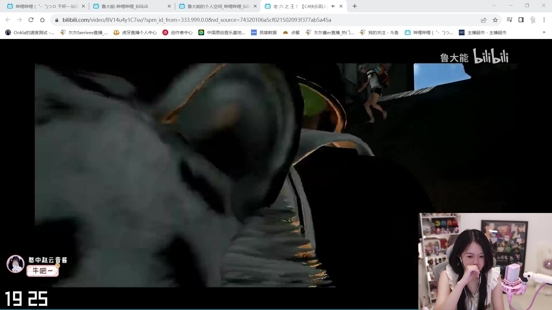Switch to the 哔哩哔哩 干杯 tab

(46, 6)
